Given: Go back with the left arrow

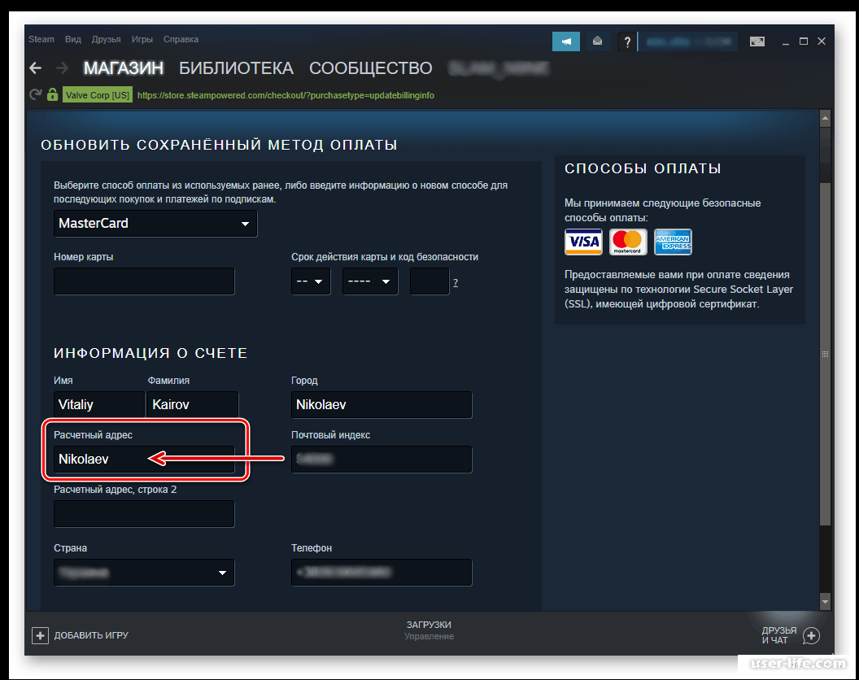Looking at the screenshot, I should click(36, 68).
